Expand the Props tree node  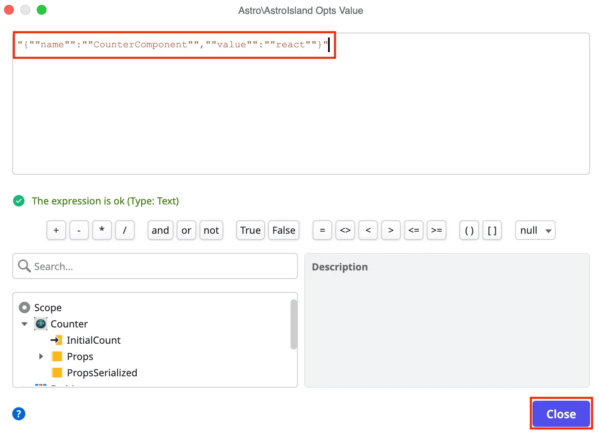click(x=41, y=356)
